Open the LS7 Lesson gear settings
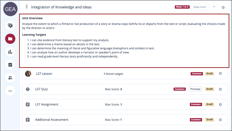Image resolution: width=232 pixels, height=131 pixels. click(220, 73)
